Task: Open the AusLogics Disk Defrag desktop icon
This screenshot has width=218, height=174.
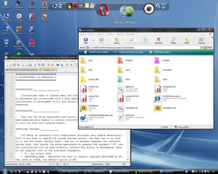Action: [x=19, y=45]
